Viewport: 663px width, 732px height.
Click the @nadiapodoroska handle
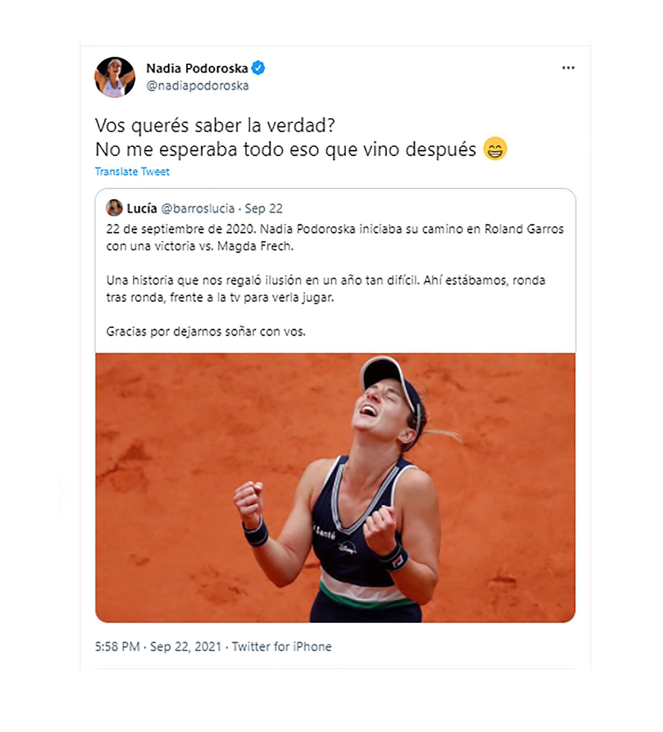(197, 86)
